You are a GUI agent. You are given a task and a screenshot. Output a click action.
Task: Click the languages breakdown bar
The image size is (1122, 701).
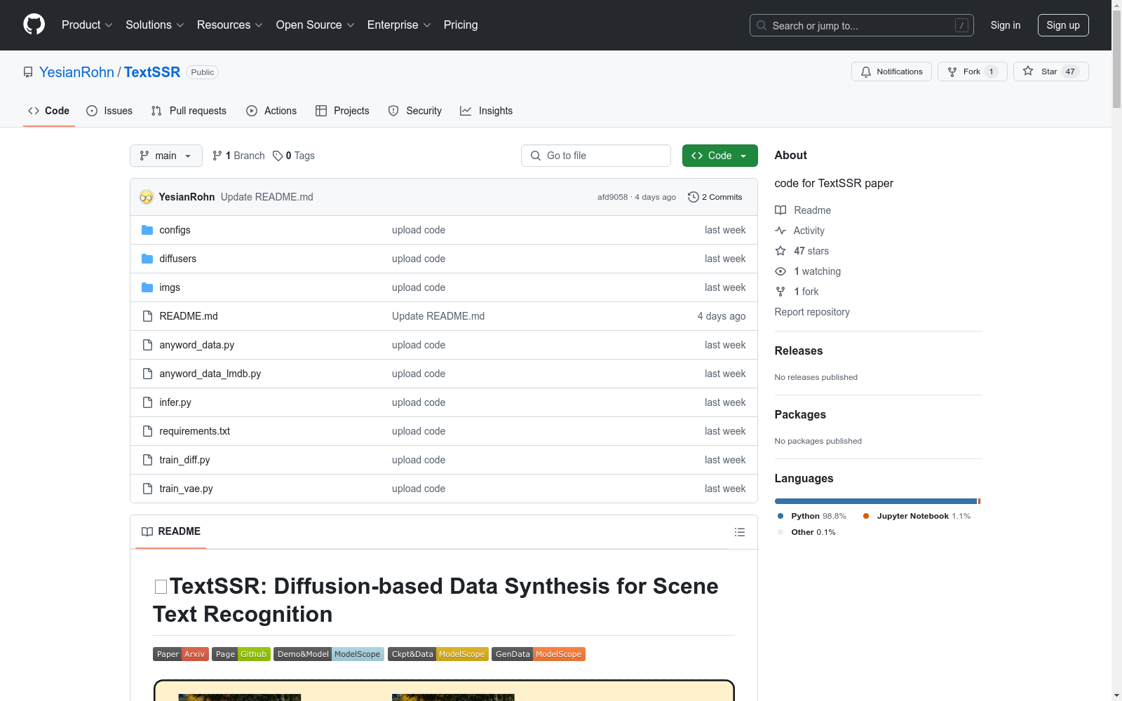click(878, 501)
